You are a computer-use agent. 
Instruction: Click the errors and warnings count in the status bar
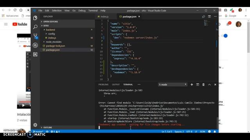click(x=55, y=131)
